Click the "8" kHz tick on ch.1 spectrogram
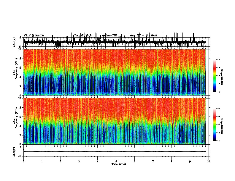 tap(21, 59)
